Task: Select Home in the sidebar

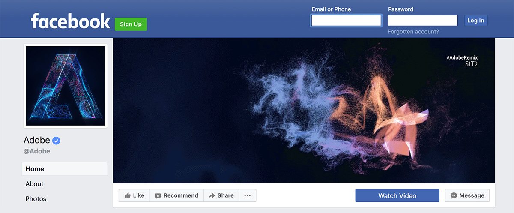Action: coord(65,169)
